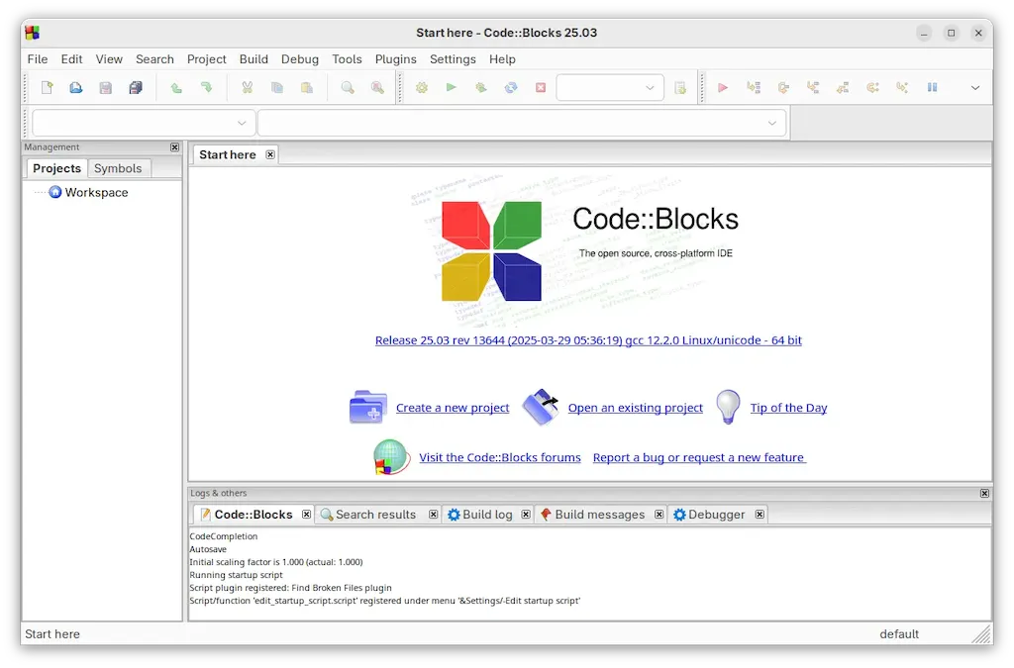Viewport: 1014px width, 668px height.
Task: Switch to the Debugger log tab
Action: coord(716,515)
